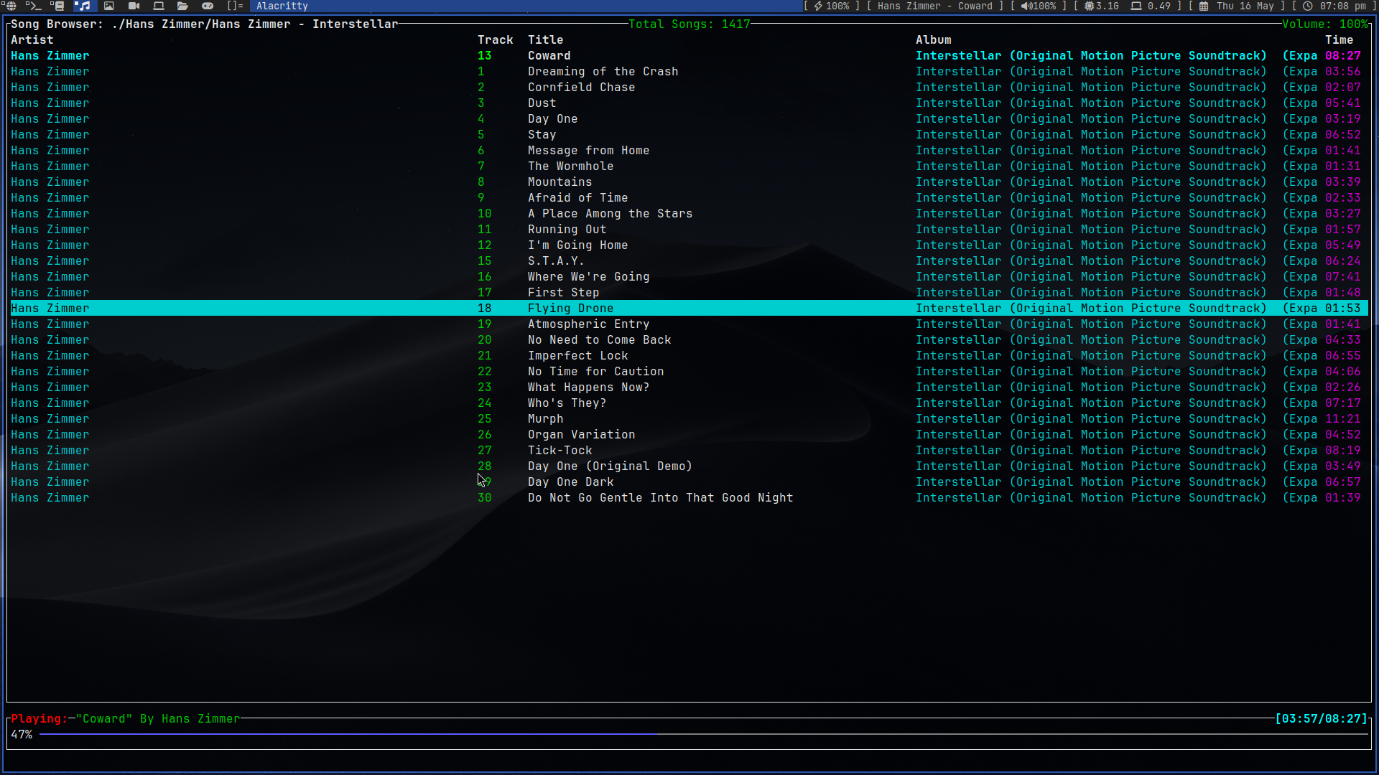Screen dimensions: 1379x775
Task: Switch to the image workspace icon
Action: coord(108,6)
